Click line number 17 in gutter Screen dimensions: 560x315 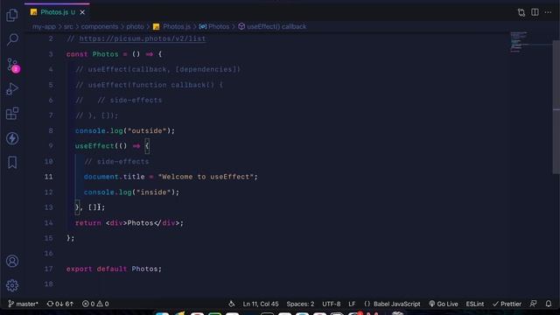click(x=49, y=269)
